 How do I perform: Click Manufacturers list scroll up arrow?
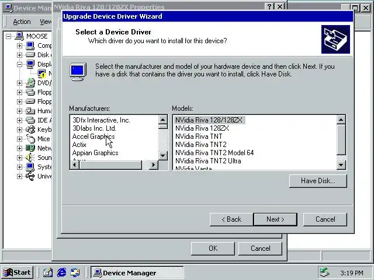point(162,120)
